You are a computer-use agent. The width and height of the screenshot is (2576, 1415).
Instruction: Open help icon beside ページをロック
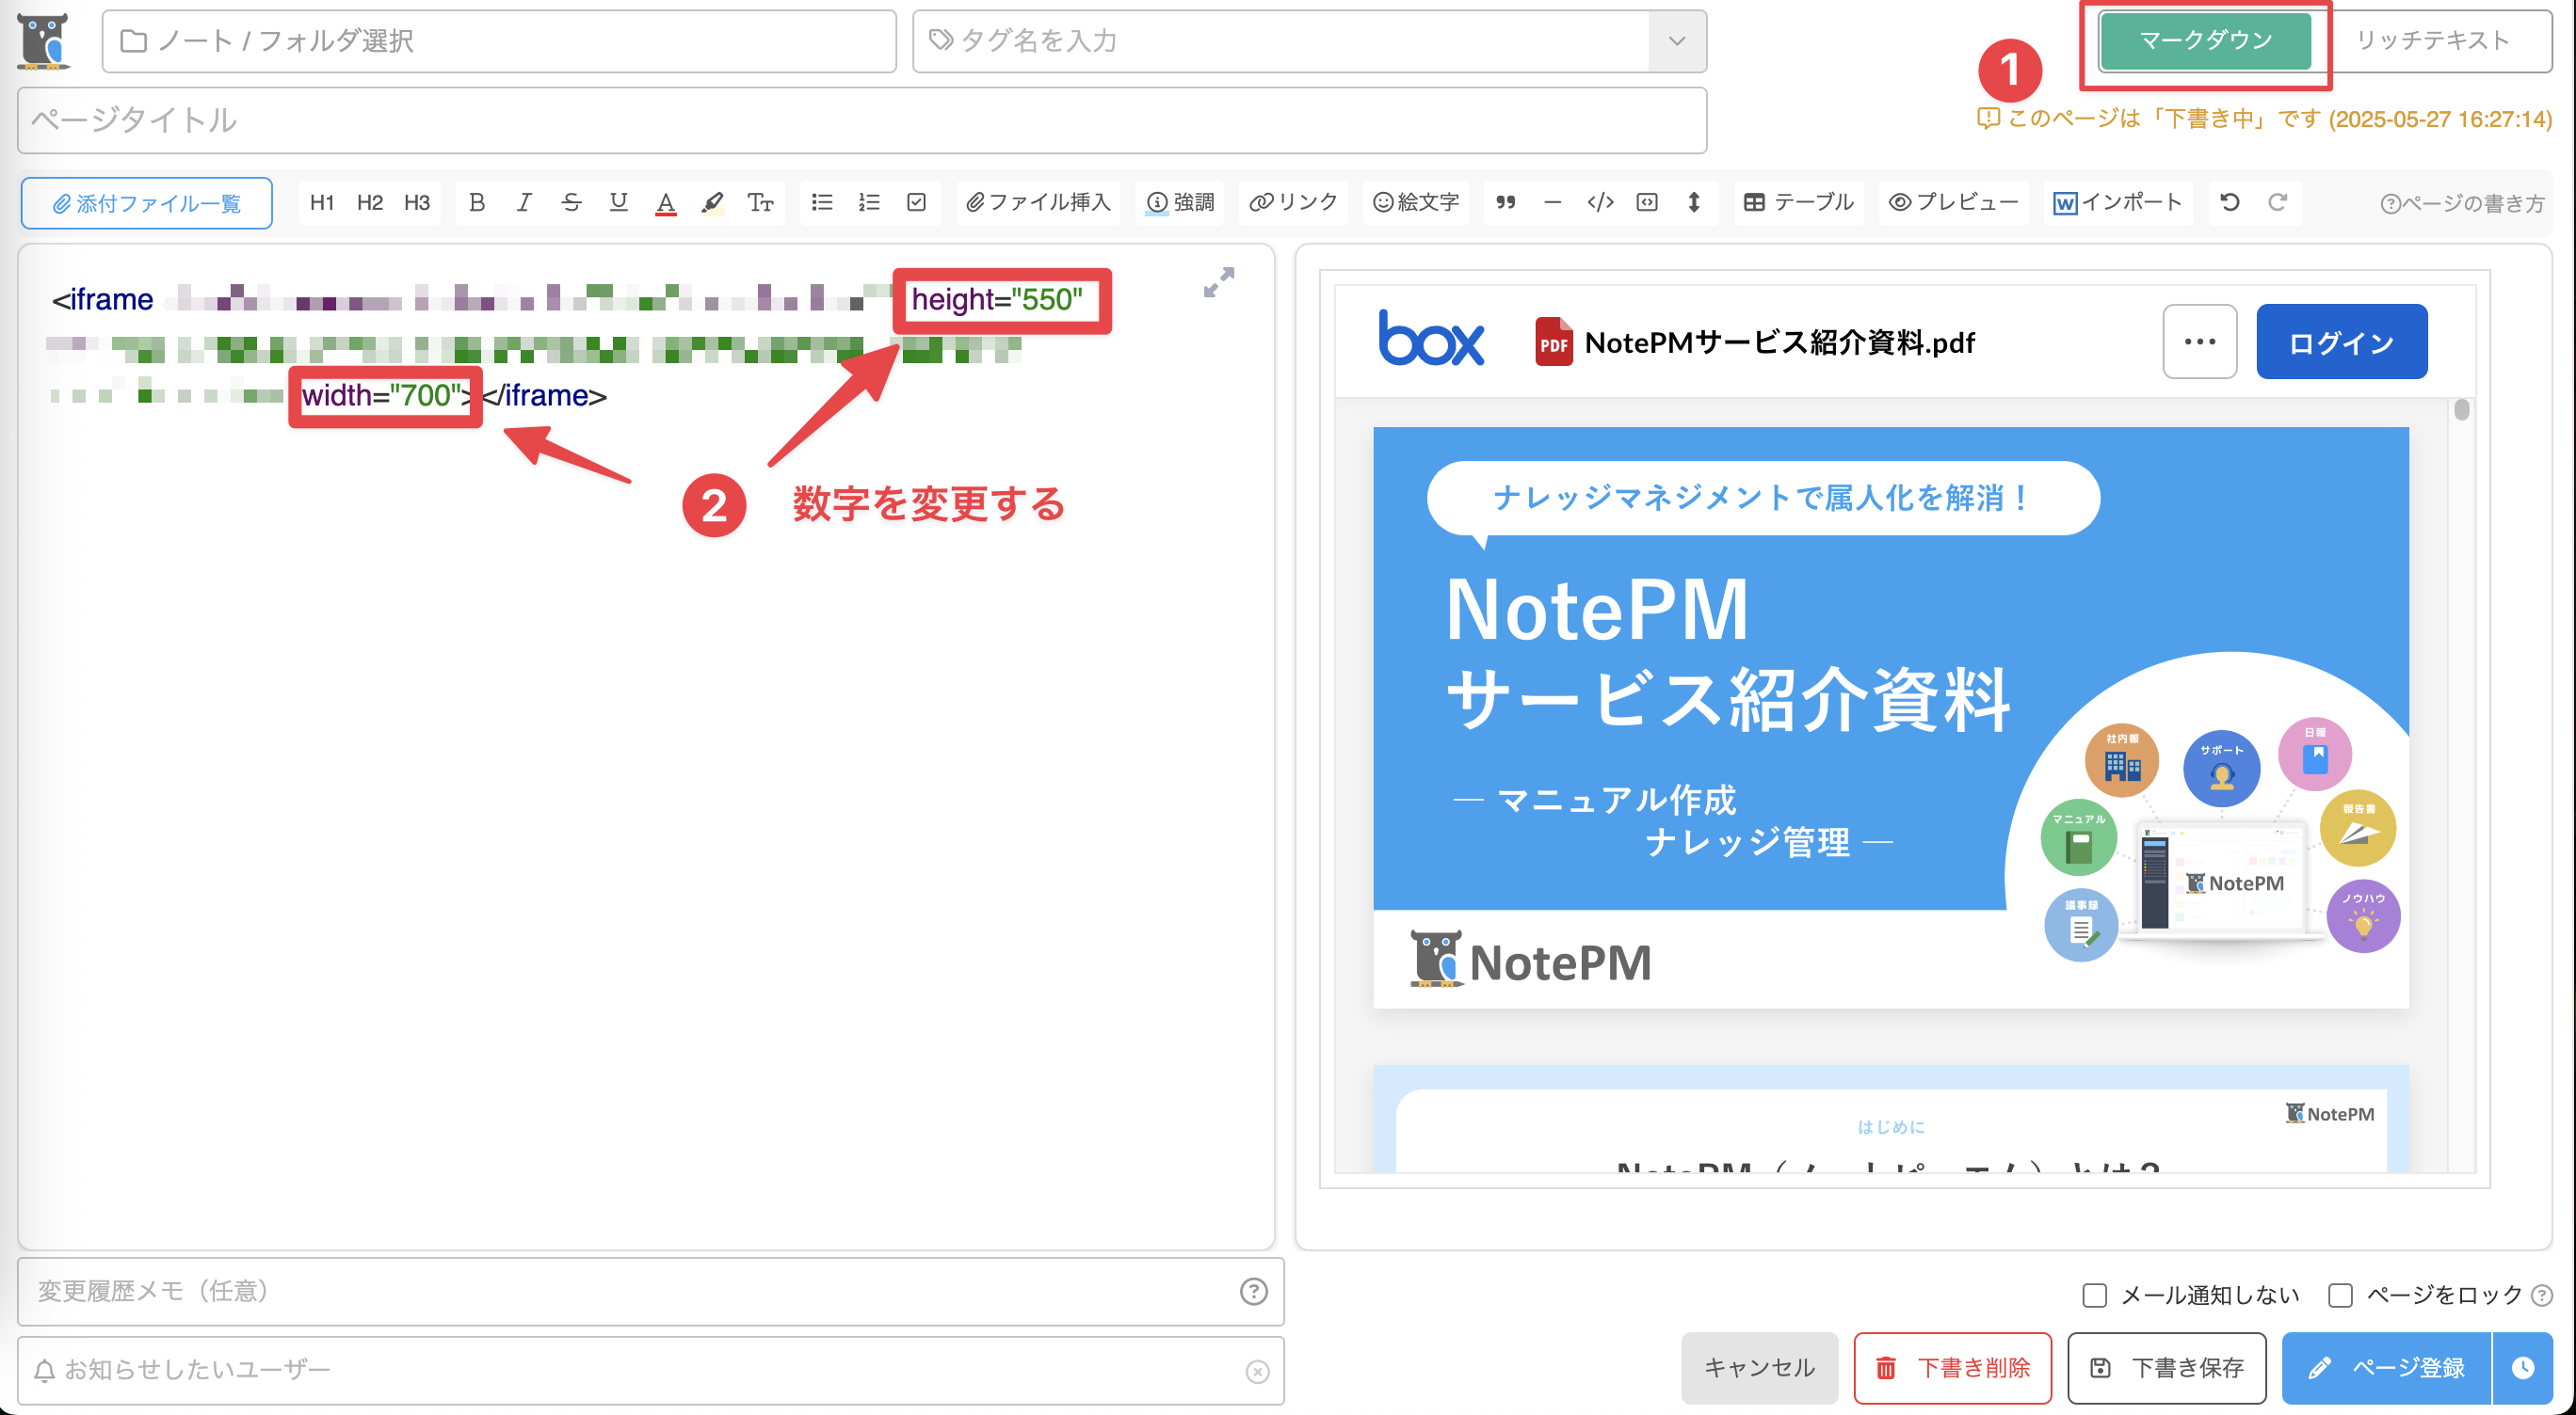[x=2541, y=1296]
